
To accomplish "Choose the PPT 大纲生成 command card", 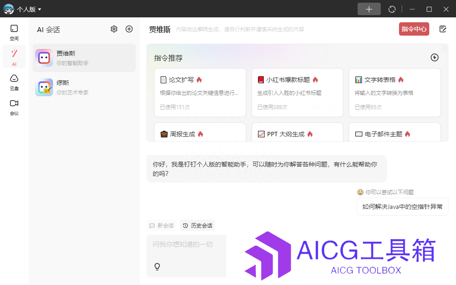I will (297, 132).
